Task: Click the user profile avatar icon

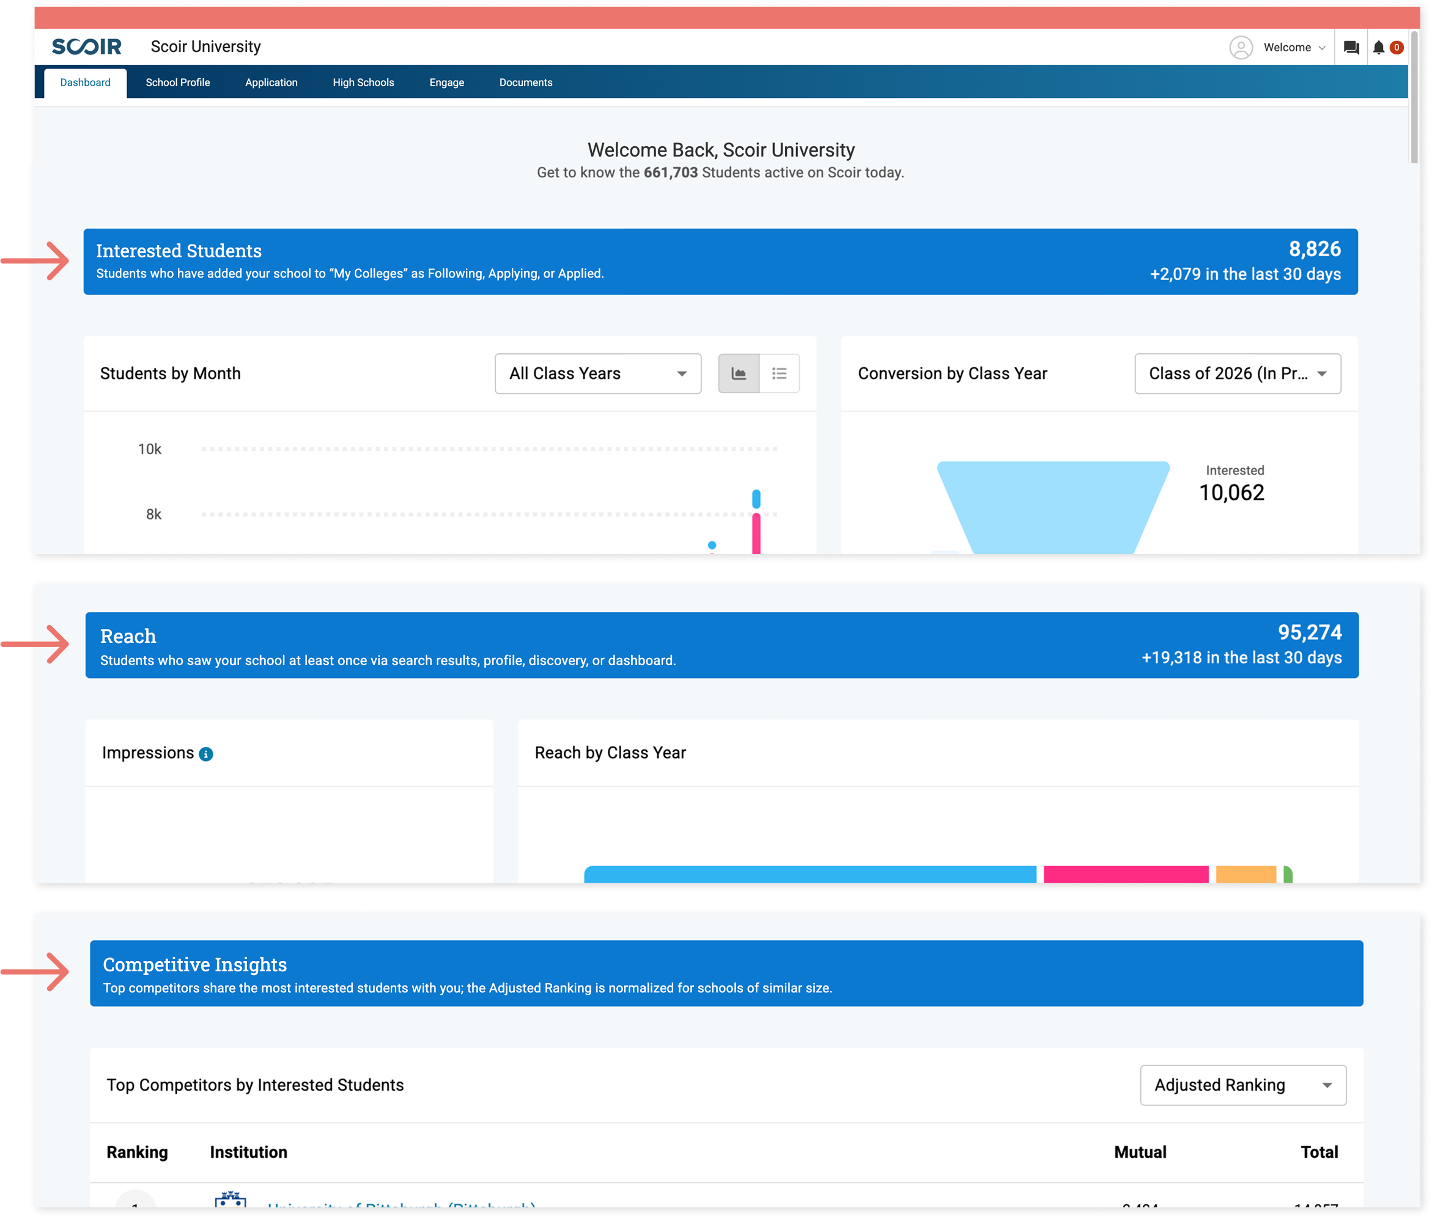Action: point(1241,48)
